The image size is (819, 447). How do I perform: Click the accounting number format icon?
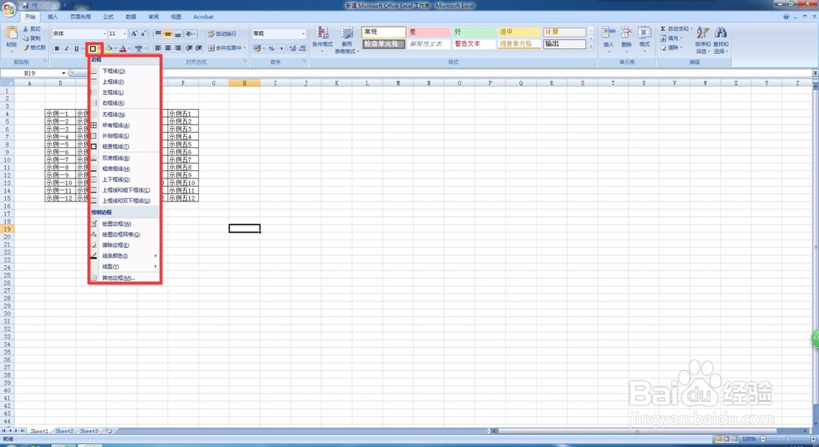pos(257,48)
